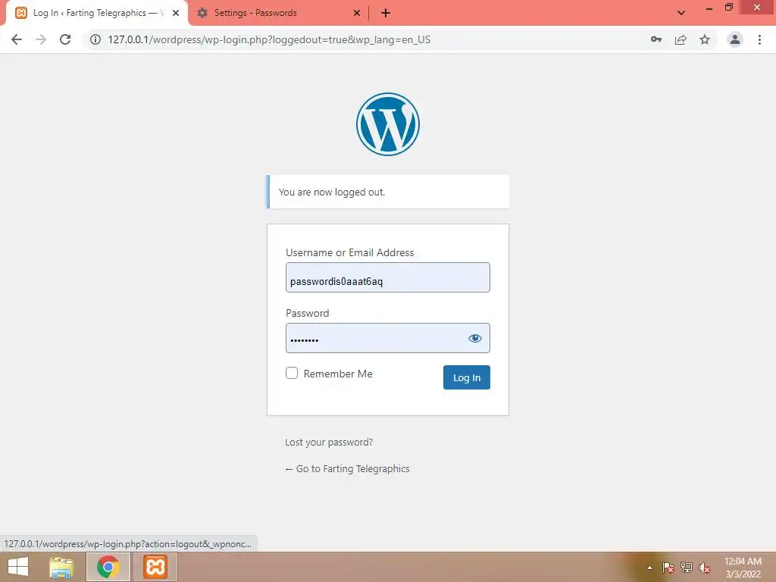Go back with the browser back arrow
This screenshot has height=582, width=776.
17,39
